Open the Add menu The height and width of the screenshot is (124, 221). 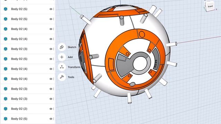62,57
